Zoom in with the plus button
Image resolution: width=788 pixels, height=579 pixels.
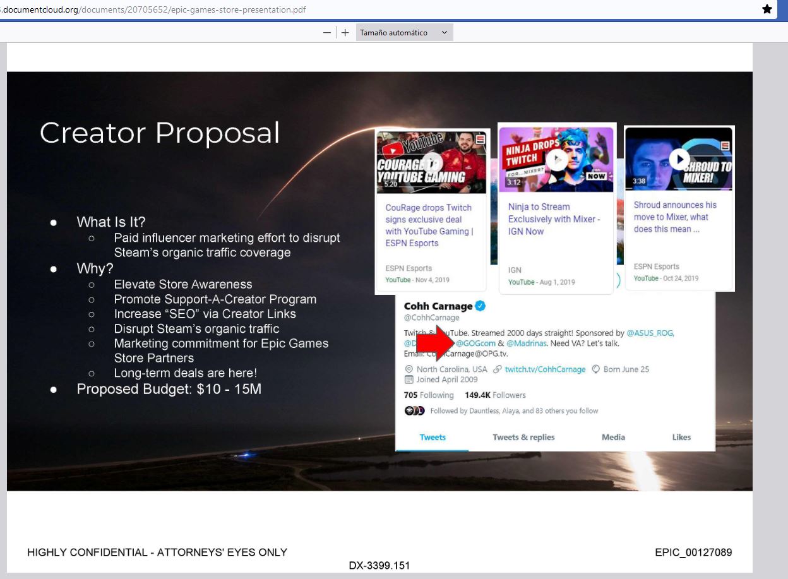[x=345, y=33]
